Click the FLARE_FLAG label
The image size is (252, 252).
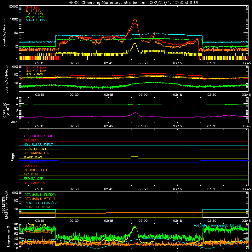pos(33,157)
